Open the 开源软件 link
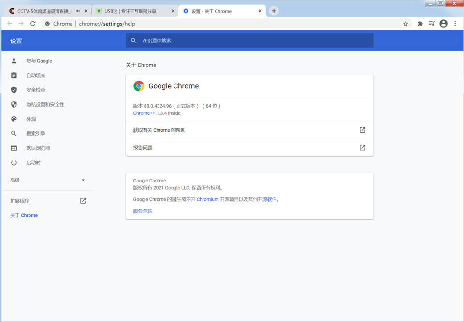 267,199
